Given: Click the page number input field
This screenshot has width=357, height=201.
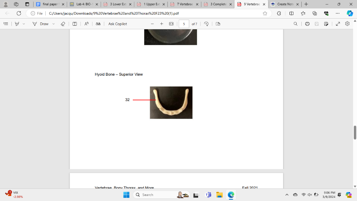Looking at the screenshot, I should [184, 24].
